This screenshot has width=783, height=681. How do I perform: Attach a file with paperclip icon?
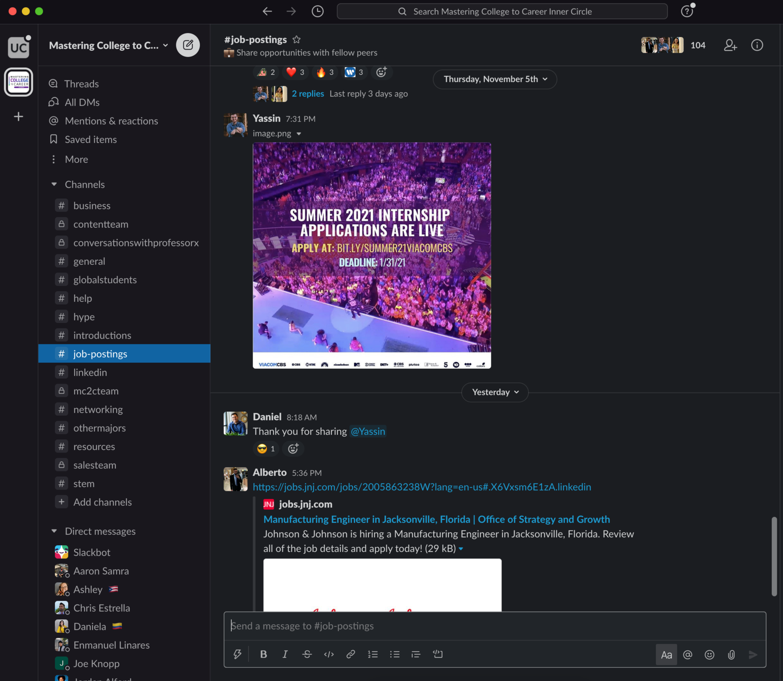731,655
